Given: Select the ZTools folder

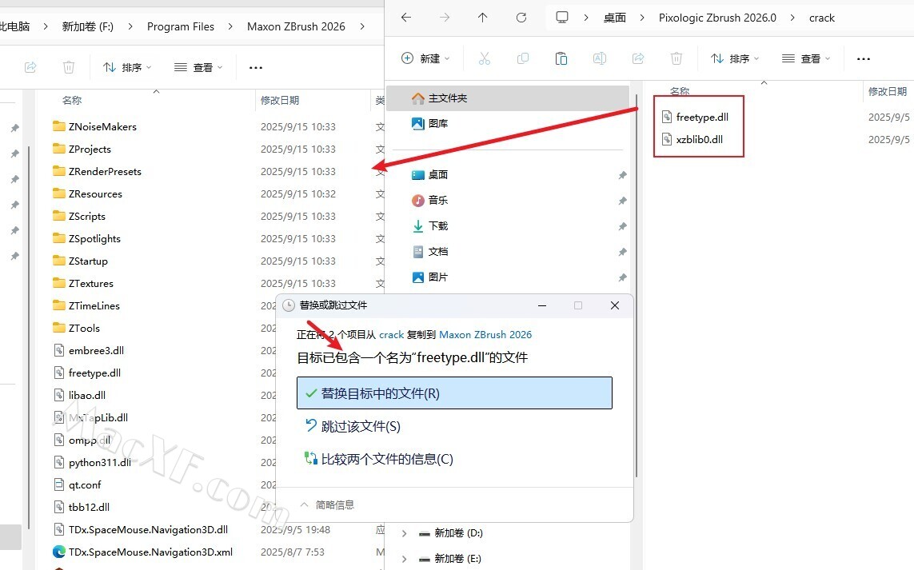Looking at the screenshot, I should [x=84, y=328].
